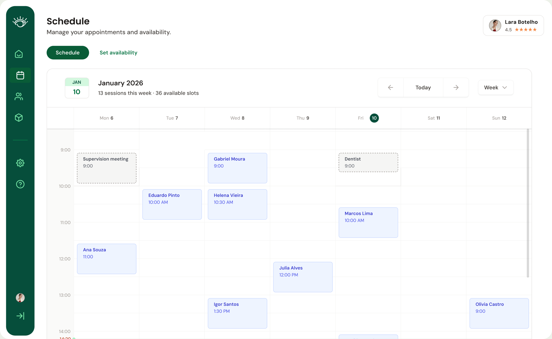
Task: Open the app logo eye icon
Action: pos(20,22)
